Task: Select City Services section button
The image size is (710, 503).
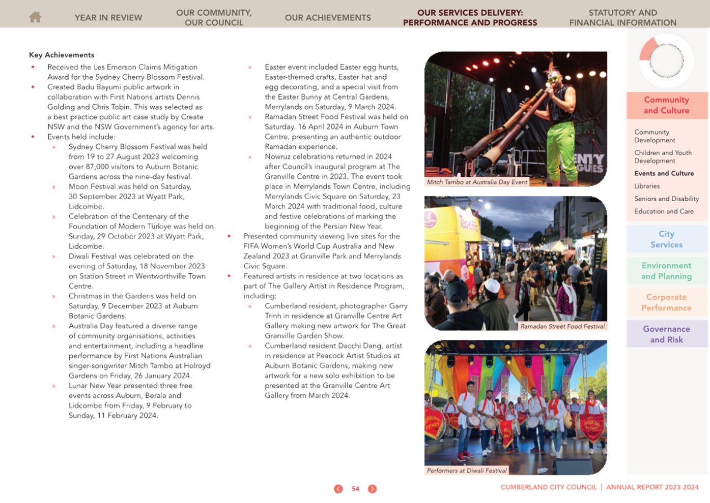Action: click(667, 239)
